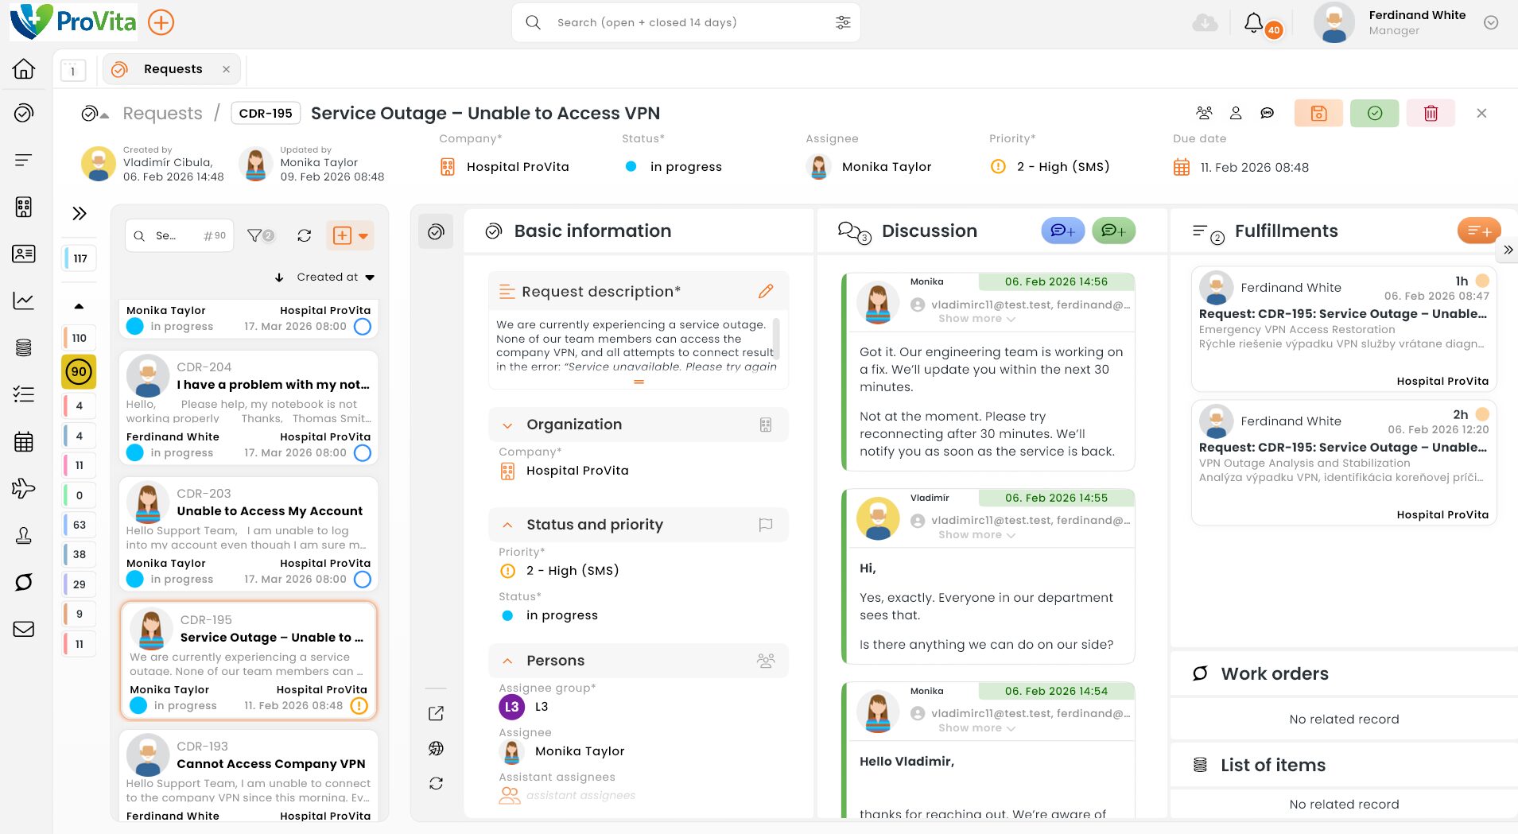
Task: Edit request description with pencil icon
Action: coord(765,292)
